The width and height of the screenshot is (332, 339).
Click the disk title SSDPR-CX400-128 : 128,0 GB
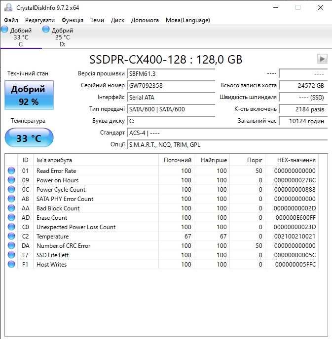click(x=166, y=60)
